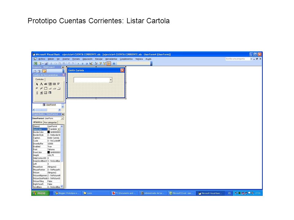Viewport: 294px width, 220px height.
Task: Click View Object icon in Project panel
Action: 39,71
